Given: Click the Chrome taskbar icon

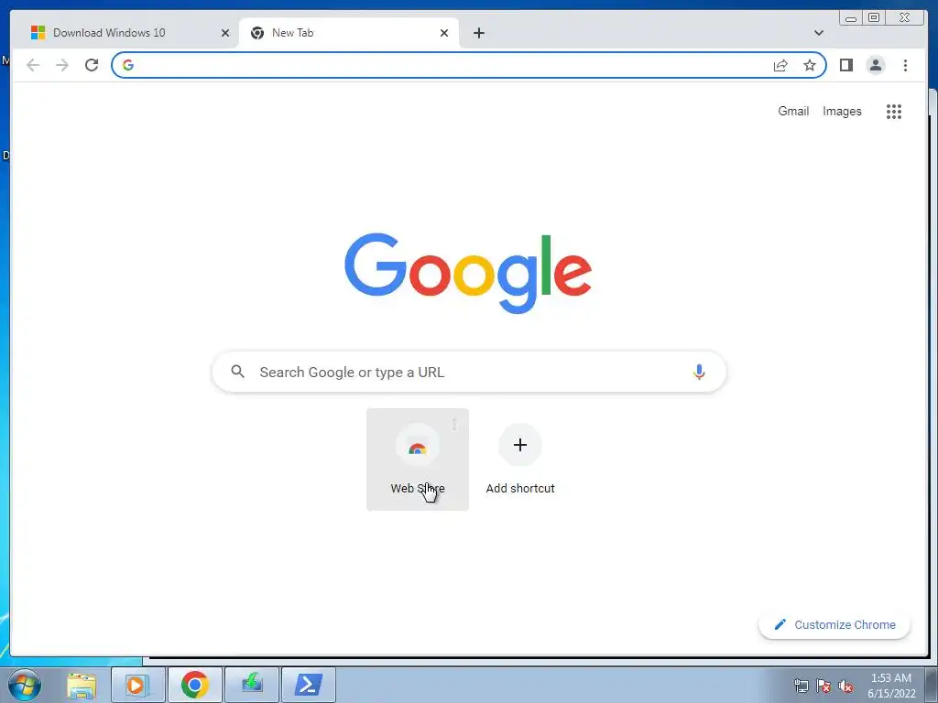Looking at the screenshot, I should click(194, 685).
